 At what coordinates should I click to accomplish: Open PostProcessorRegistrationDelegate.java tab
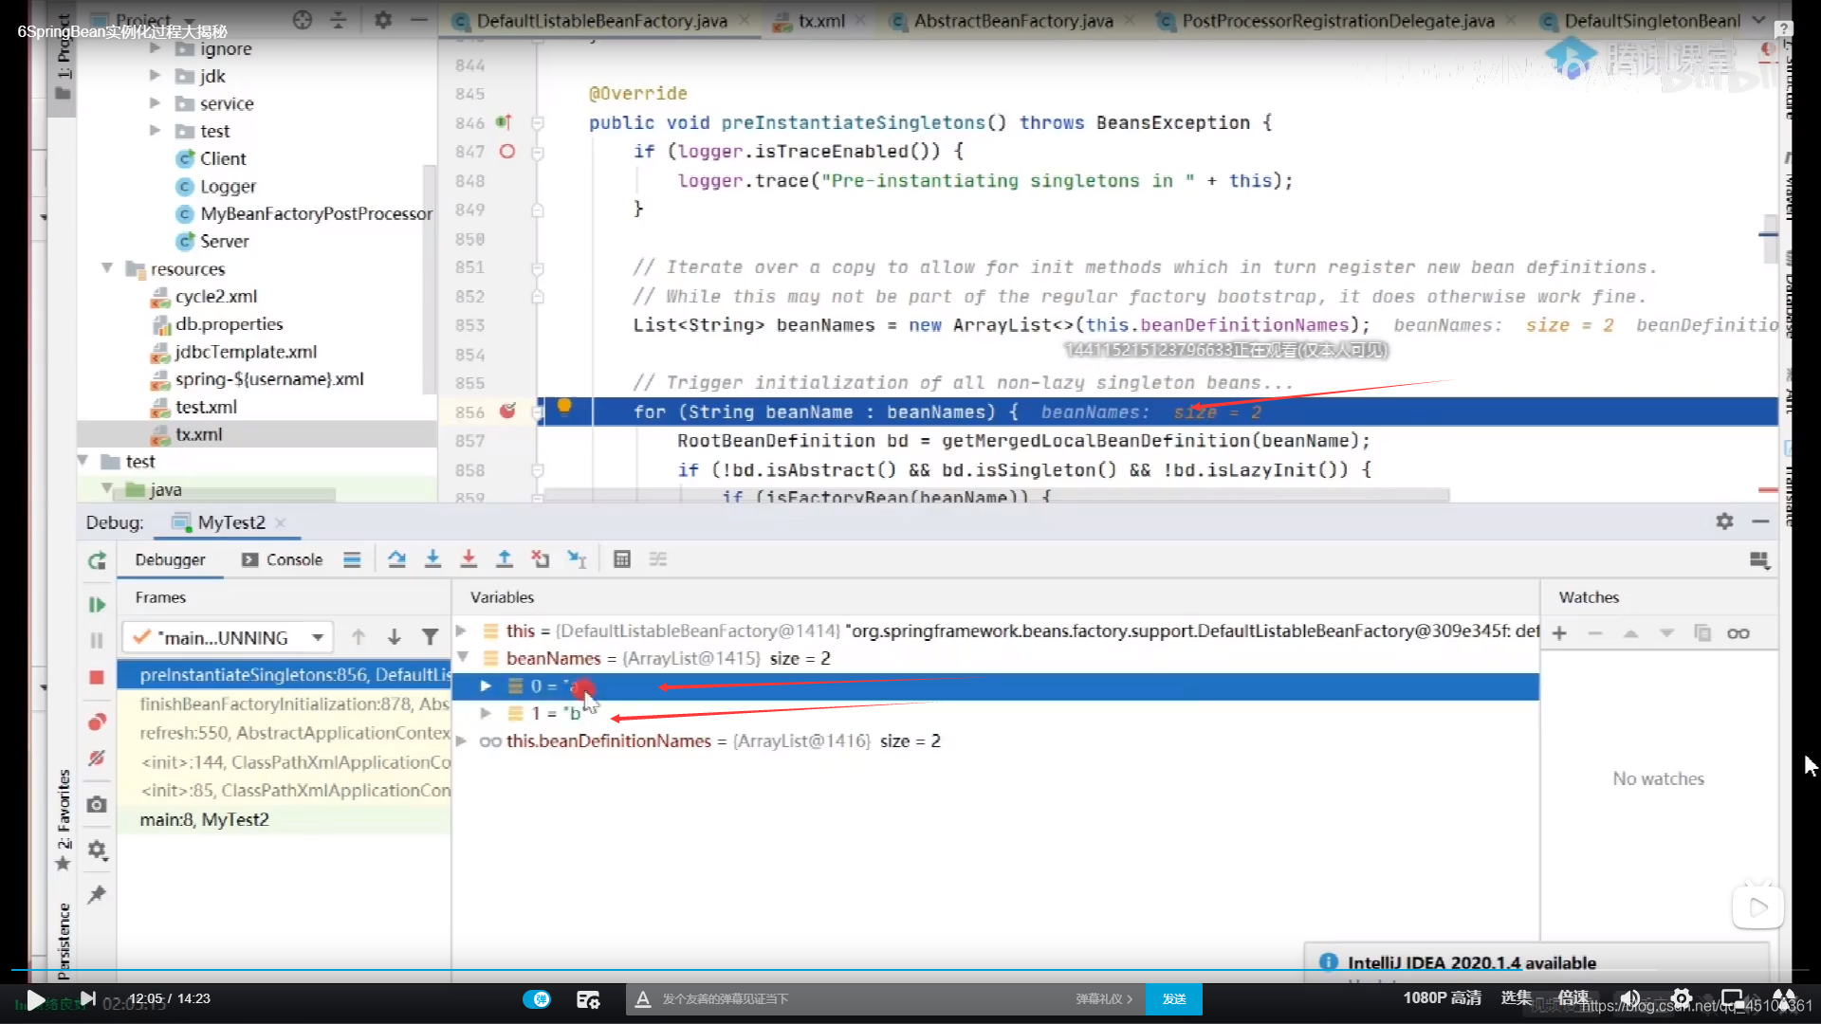click(1337, 21)
